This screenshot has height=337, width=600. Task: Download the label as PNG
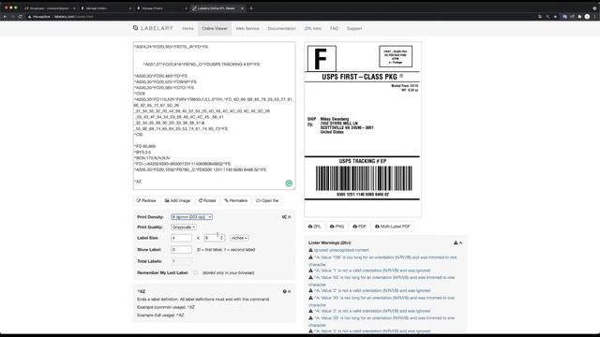point(337,227)
